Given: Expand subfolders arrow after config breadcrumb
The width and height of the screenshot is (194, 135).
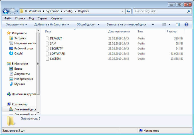Looking at the screenshot, I should [x=75, y=11].
